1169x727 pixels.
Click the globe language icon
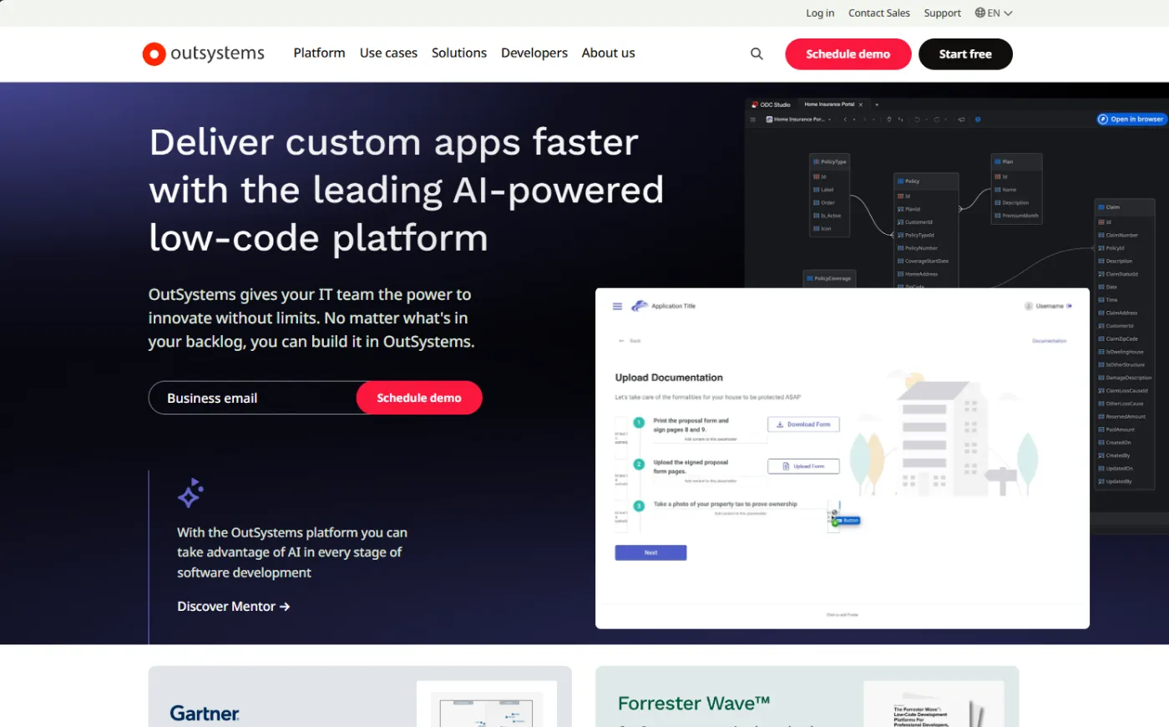click(x=980, y=13)
